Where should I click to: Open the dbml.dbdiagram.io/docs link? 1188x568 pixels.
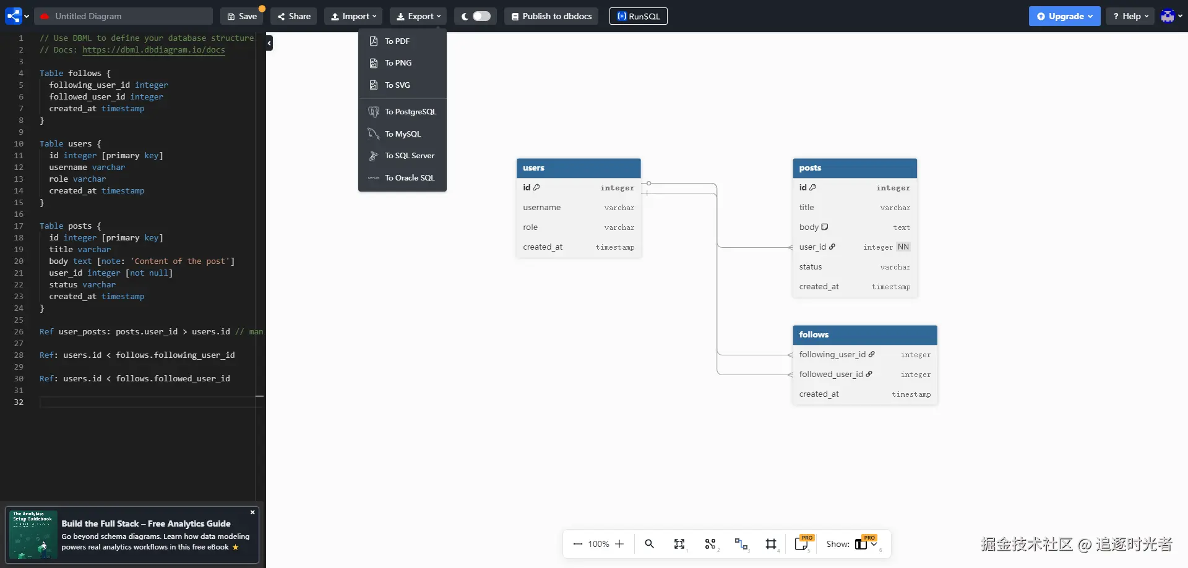click(153, 50)
